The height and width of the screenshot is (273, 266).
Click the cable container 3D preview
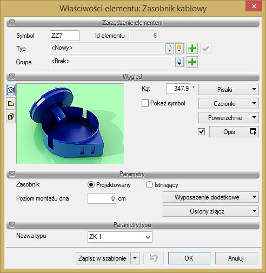pos(70,124)
